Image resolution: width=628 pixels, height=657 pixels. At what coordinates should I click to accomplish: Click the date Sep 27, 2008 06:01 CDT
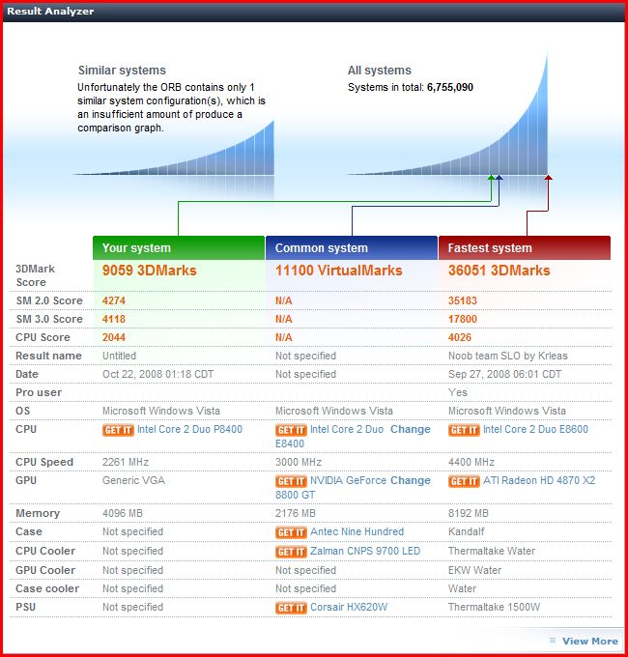(504, 374)
